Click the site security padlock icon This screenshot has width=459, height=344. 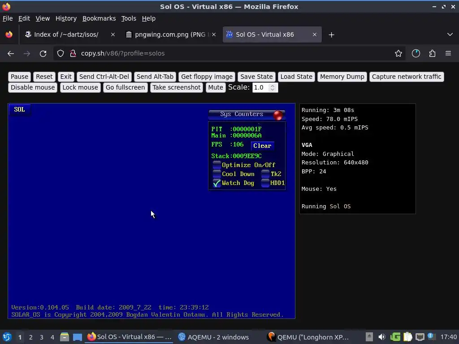(x=73, y=54)
